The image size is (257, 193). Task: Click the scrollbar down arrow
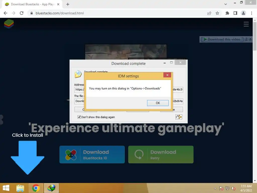(x=255, y=181)
